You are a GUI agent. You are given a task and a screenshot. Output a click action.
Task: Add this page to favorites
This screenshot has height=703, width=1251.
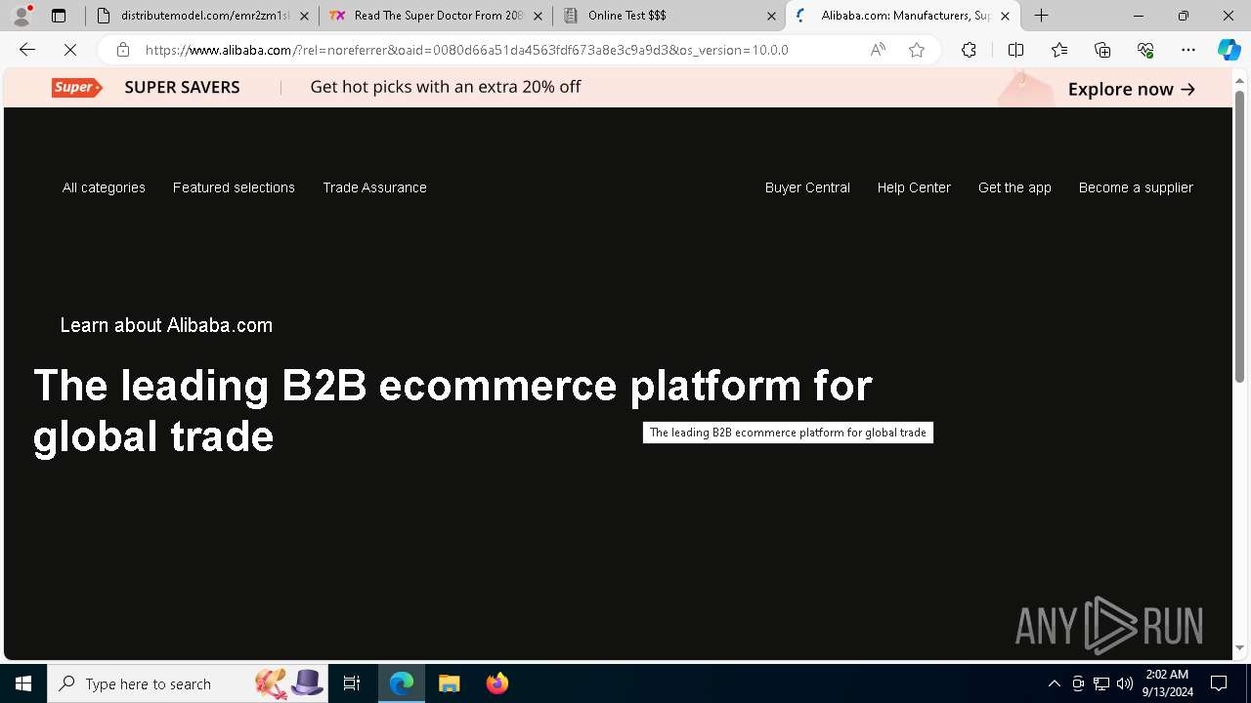pos(916,50)
